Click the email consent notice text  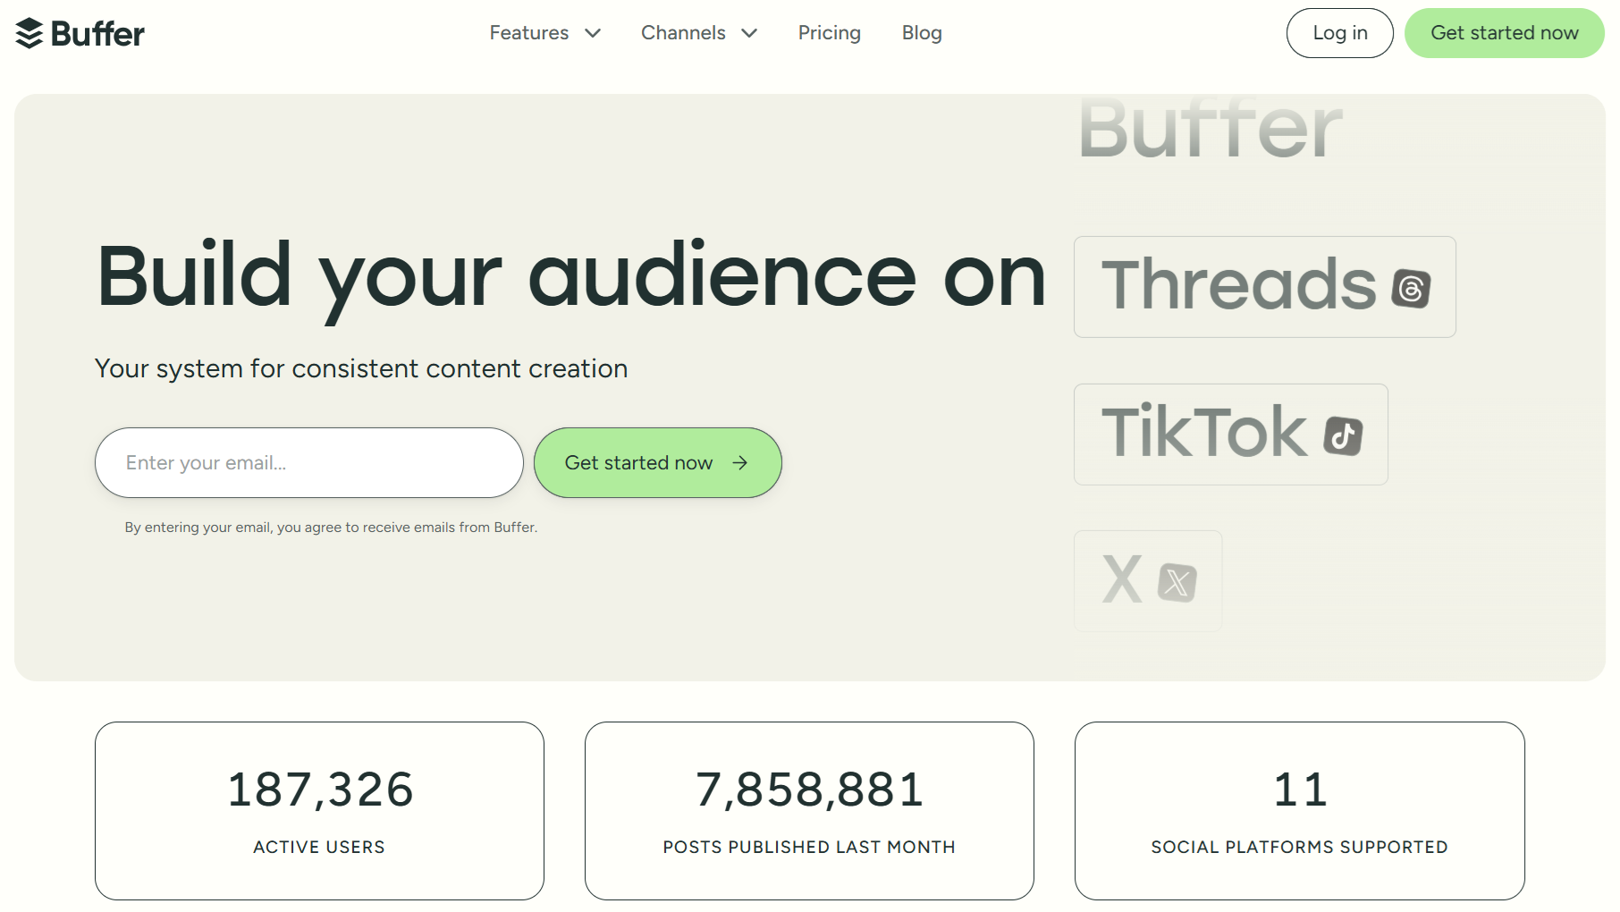[x=331, y=528]
